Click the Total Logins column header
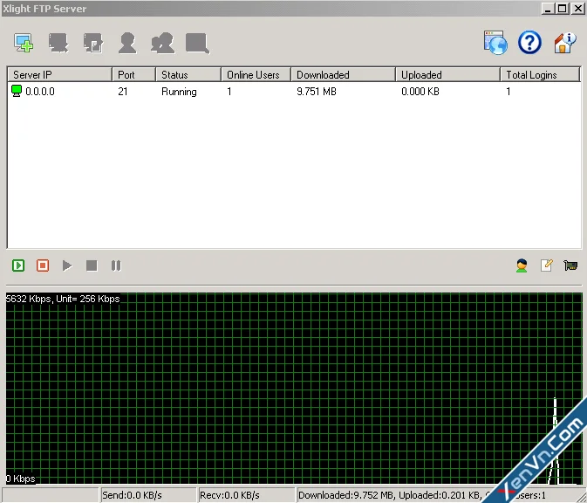The height and width of the screenshot is (503, 587). 540,74
